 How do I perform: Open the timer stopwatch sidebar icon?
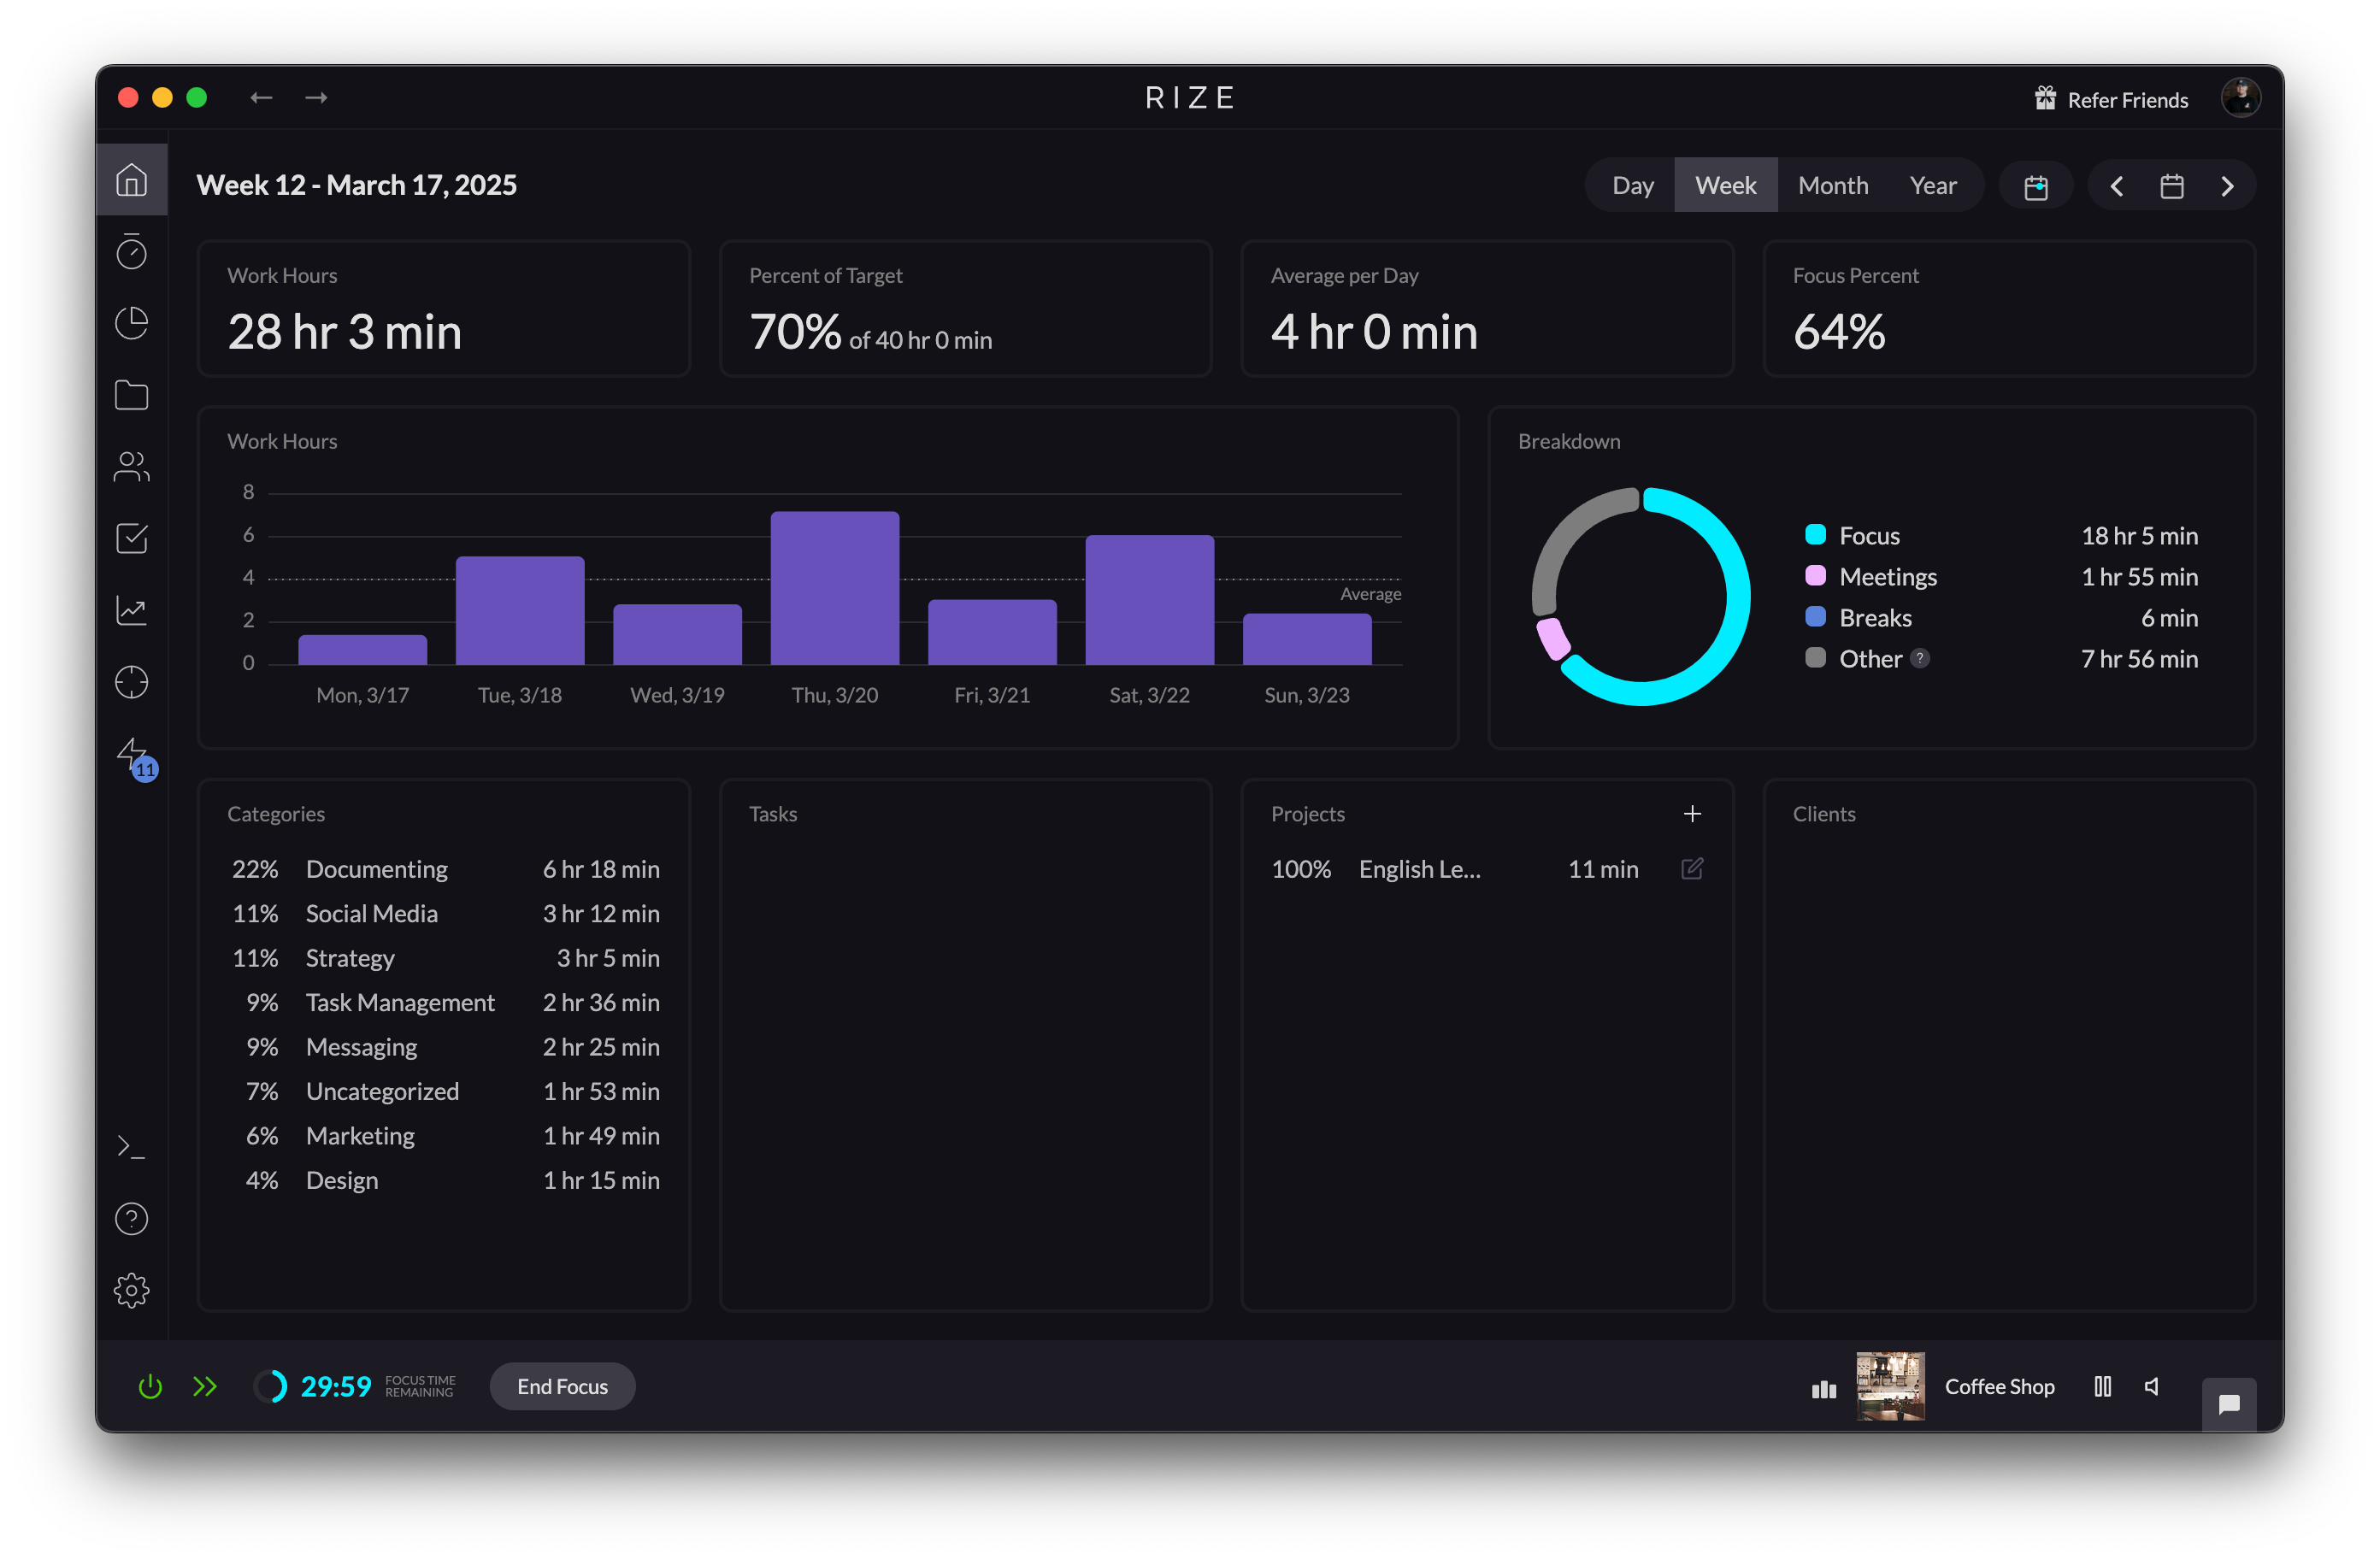[x=131, y=252]
